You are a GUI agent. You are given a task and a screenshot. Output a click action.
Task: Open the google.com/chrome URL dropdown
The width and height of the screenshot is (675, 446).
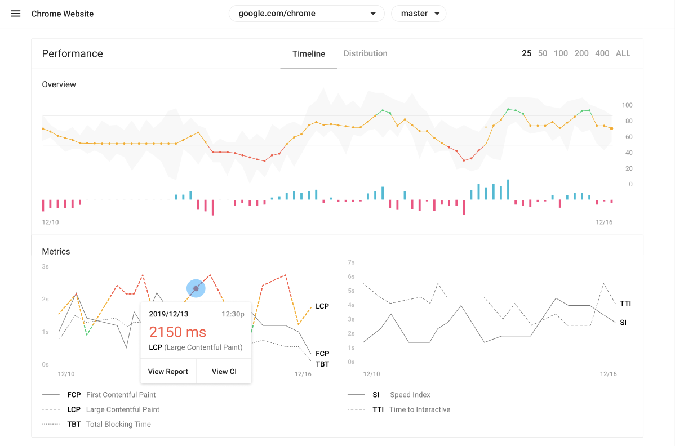(x=307, y=14)
